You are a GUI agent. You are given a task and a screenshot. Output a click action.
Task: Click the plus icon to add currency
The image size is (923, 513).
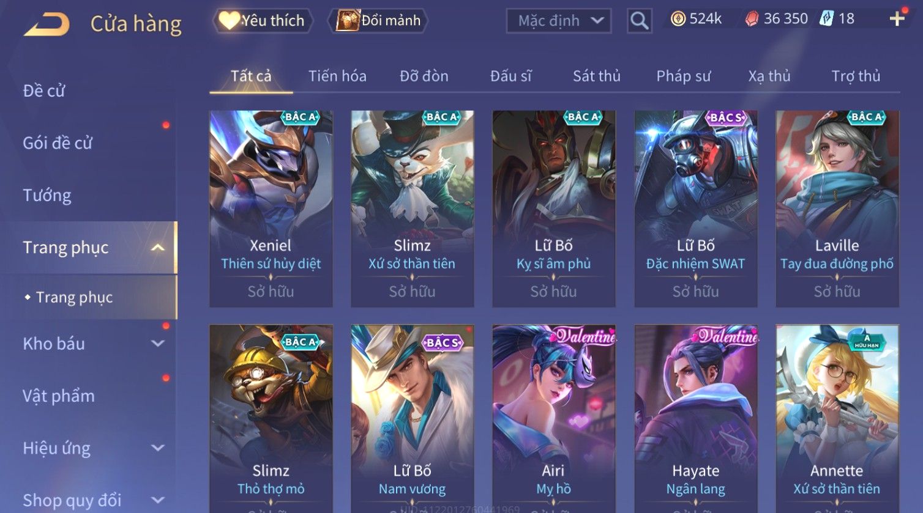coord(897,20)
